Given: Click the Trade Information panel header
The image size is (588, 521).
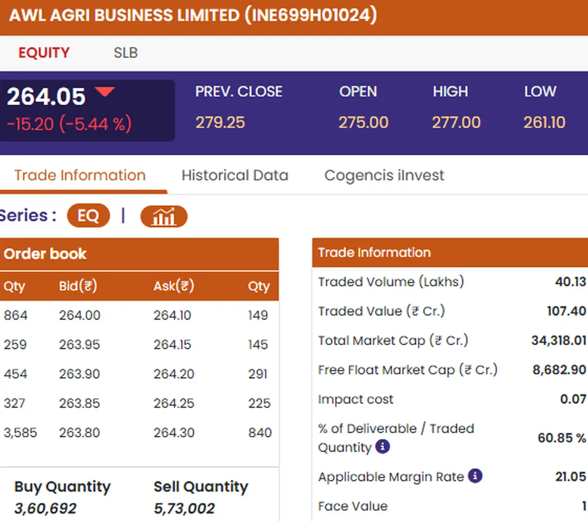Looking at the screenshot, I should click(x=450, y=252).
